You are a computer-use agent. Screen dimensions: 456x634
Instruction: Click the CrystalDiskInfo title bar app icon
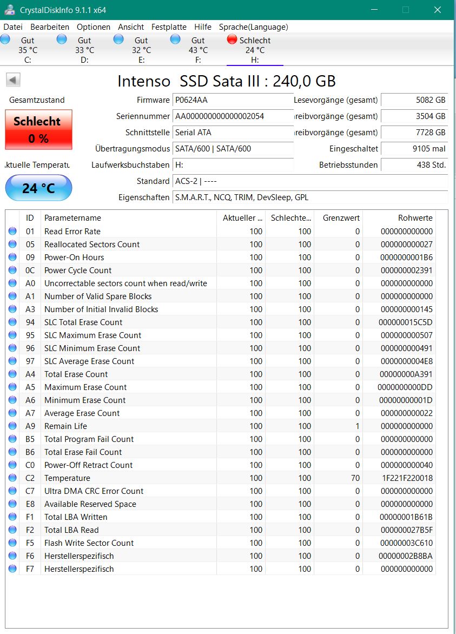pos(10,10)
